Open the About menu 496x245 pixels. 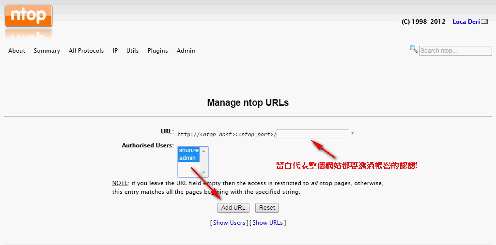coord(17,51)
